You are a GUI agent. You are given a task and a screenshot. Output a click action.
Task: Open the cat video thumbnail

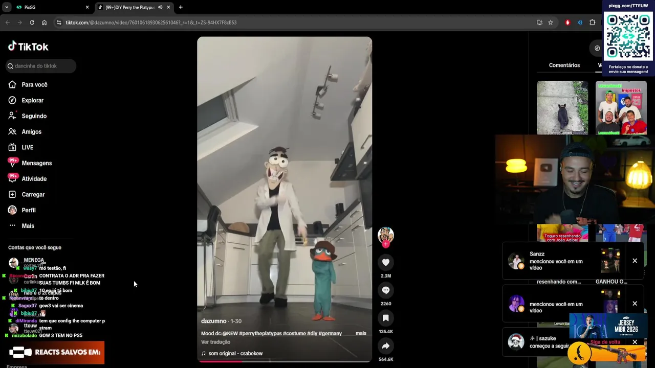[562, 107]
